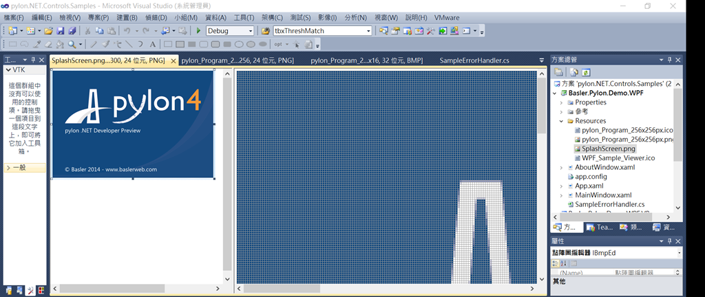Image resolution: width=705 pixels, height=297 pixels.
Task: Select the Fill bucket tool
Action: pyautogui.click(x=61, y=44)
